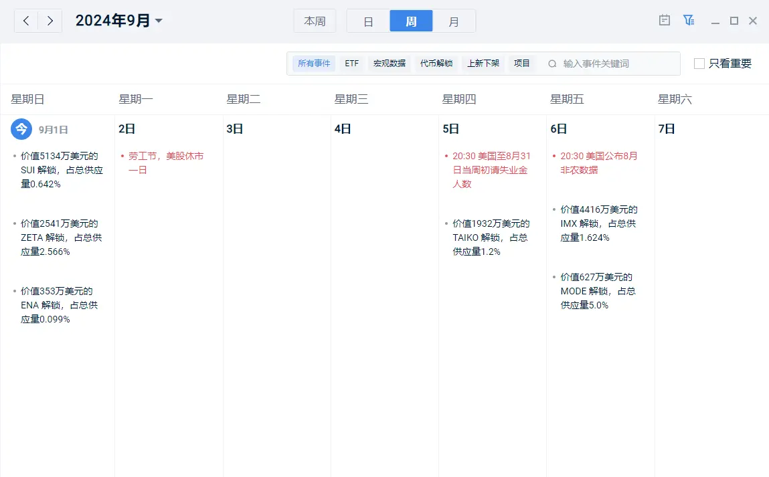The image size is (769, 477).
Task: Enable the 只看重要 checkbox
Action: point(699,64)
